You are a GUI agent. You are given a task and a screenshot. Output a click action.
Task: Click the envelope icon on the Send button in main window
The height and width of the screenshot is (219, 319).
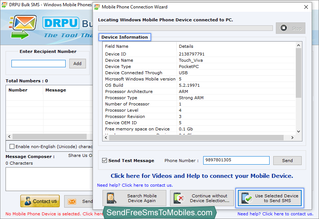coord(72,201)
